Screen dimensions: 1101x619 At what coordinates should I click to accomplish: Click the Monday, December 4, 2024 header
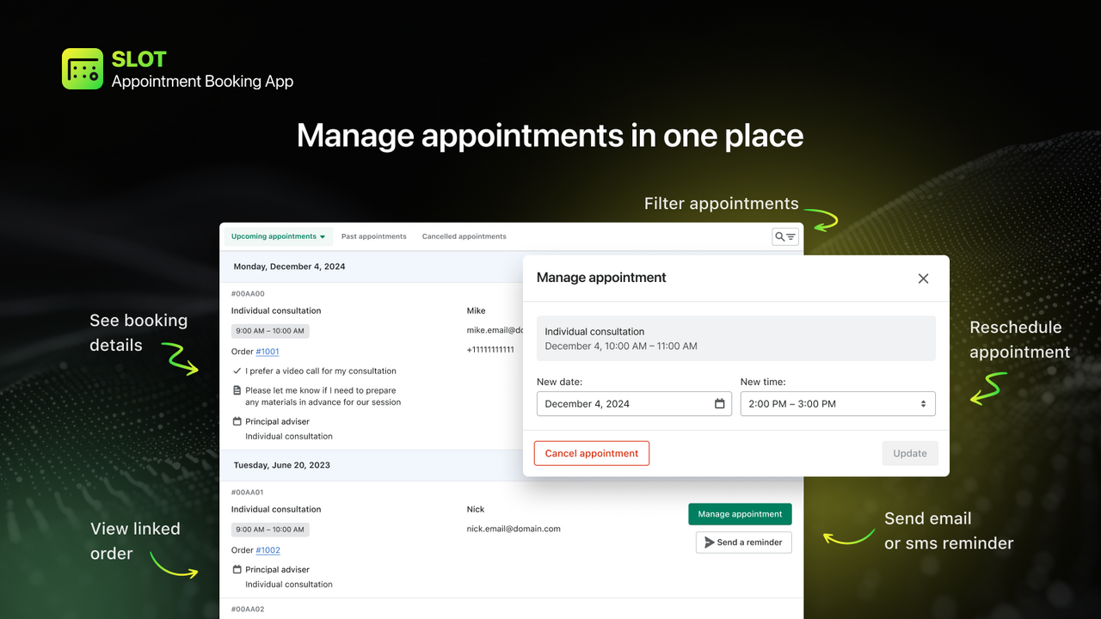[x=290, y=267]
